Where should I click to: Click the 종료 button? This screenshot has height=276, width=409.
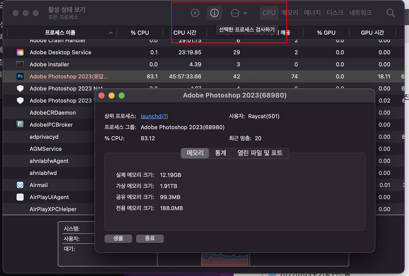150,238
